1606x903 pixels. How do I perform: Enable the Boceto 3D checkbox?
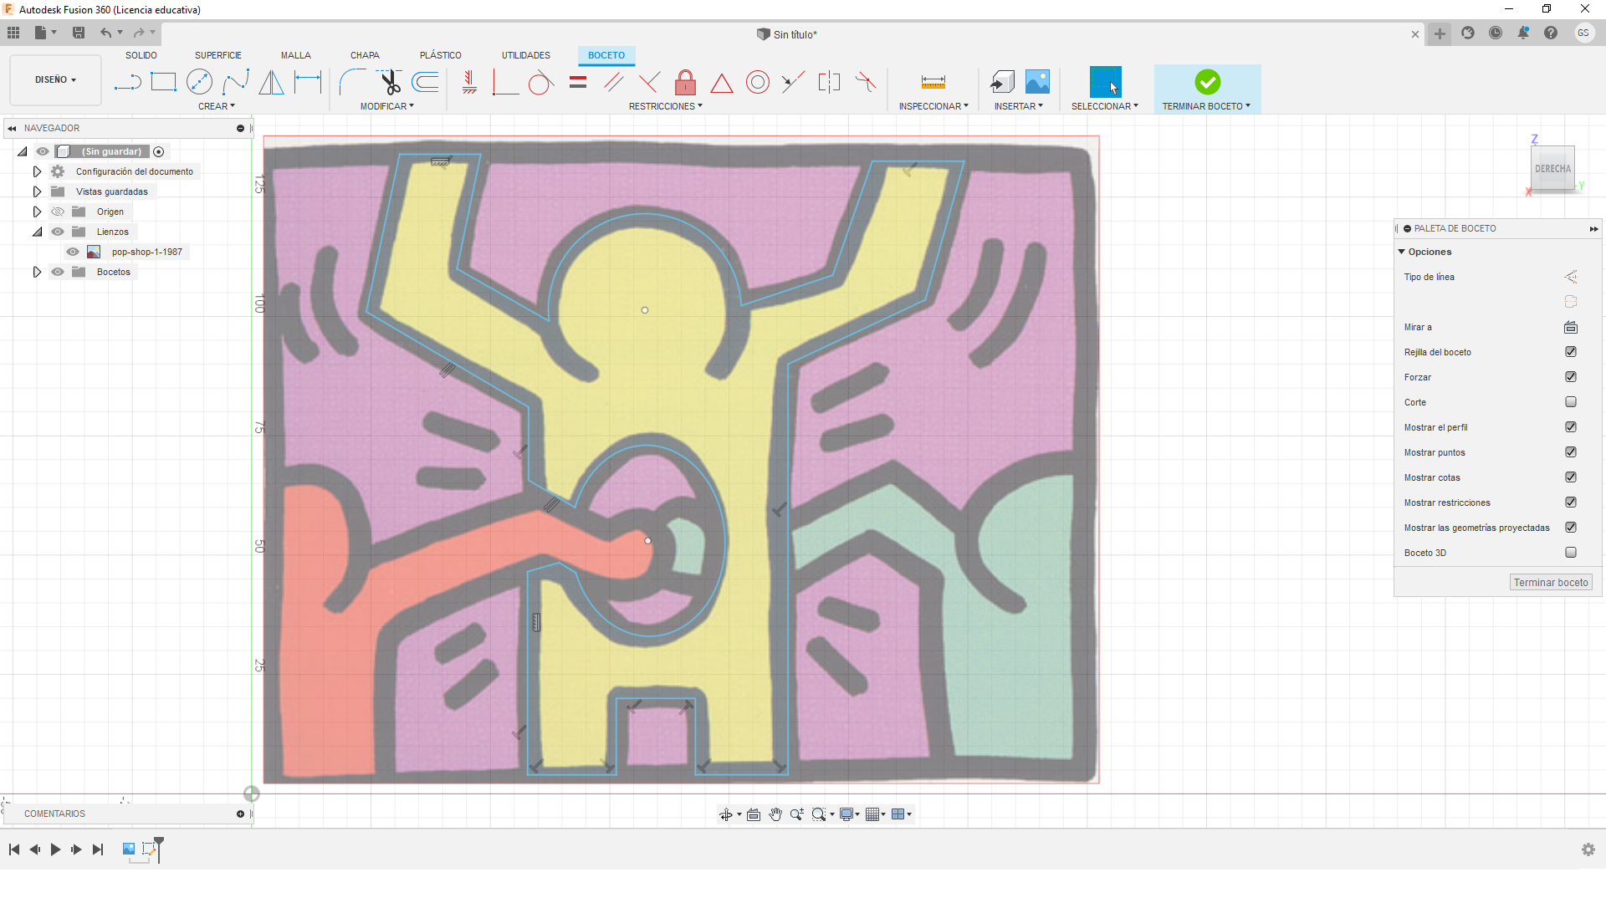(x=1571, y=553)
